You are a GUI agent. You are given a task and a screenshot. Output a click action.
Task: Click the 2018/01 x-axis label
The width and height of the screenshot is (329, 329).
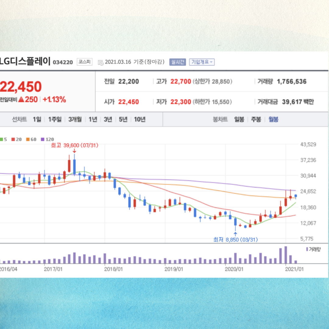coord(113,269)
